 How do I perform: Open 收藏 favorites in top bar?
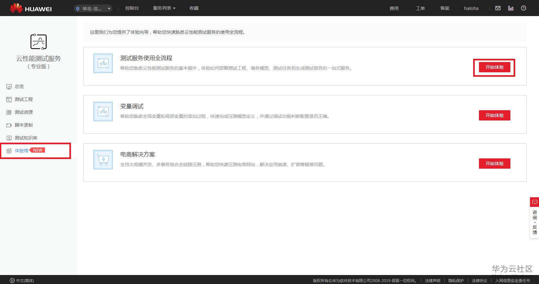[194, 8]
